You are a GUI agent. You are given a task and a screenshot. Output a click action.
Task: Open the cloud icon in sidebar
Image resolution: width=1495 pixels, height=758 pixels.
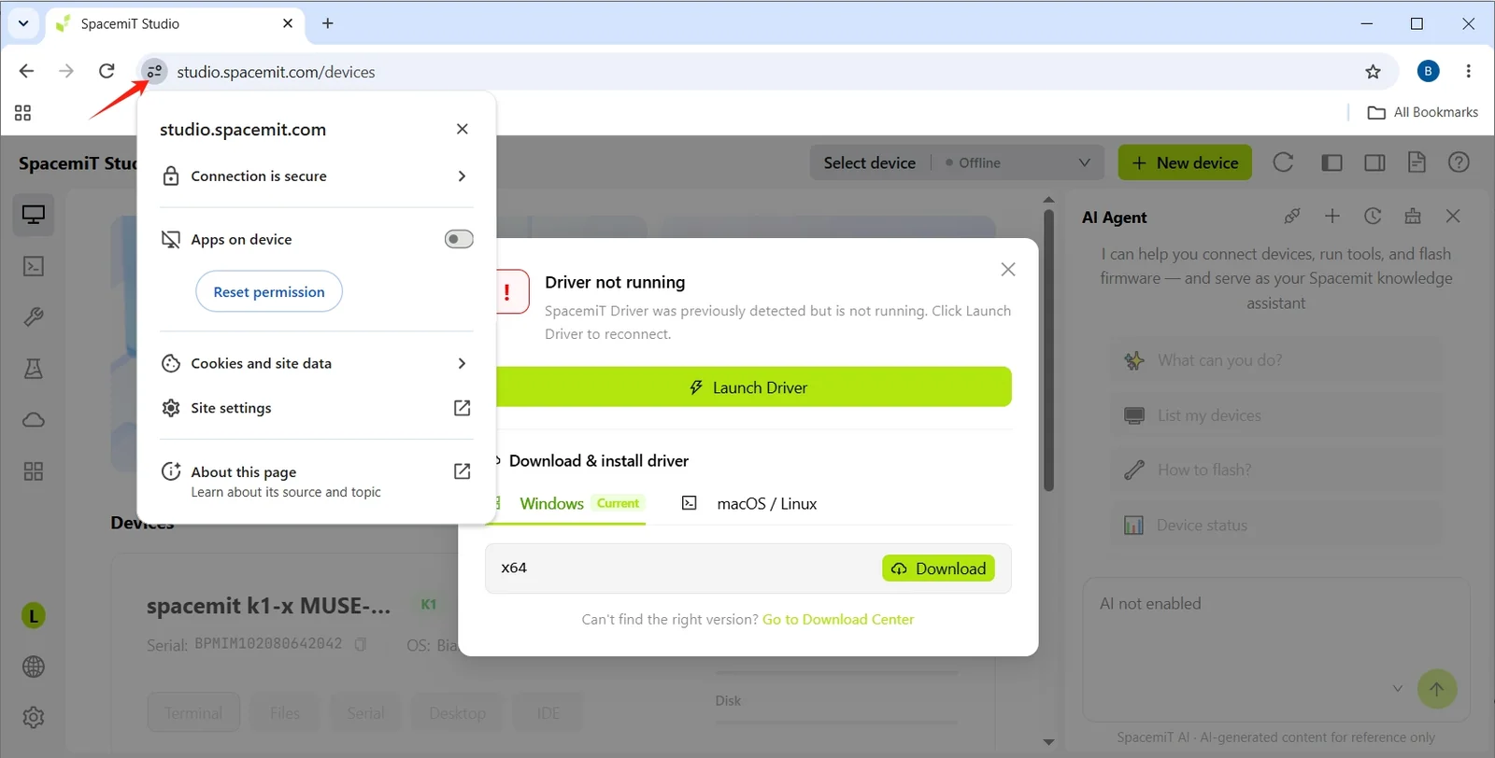[34, 420]
